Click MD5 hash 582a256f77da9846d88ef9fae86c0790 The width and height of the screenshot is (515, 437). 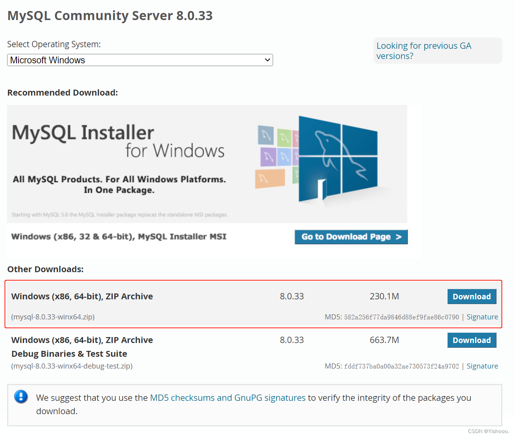click(402, 317)
